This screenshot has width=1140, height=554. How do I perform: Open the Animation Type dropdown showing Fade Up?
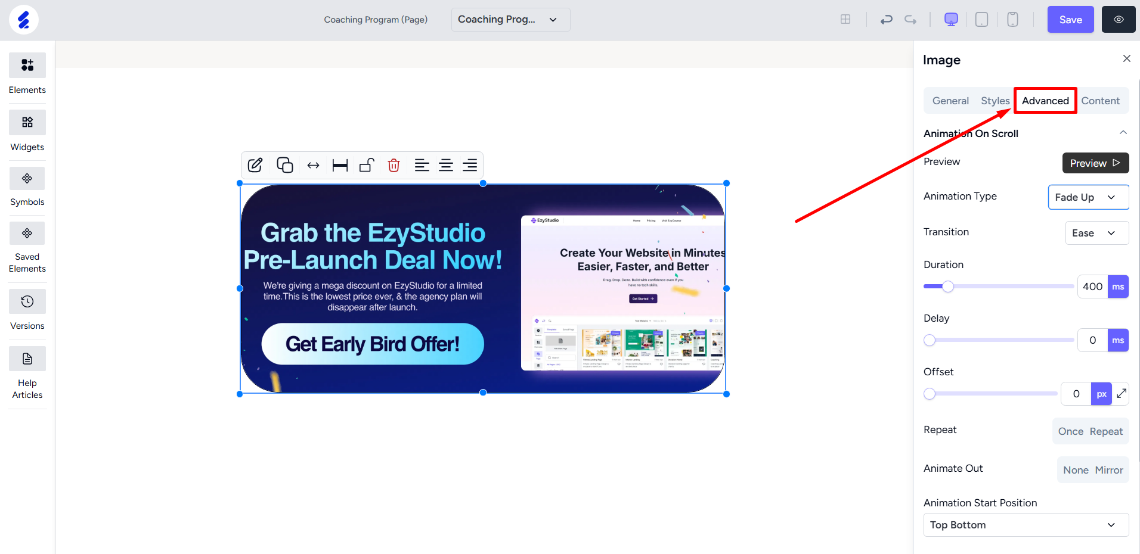click(1088, 197)
